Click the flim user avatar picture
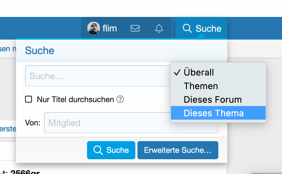282x174 pixels. (93, 28)
